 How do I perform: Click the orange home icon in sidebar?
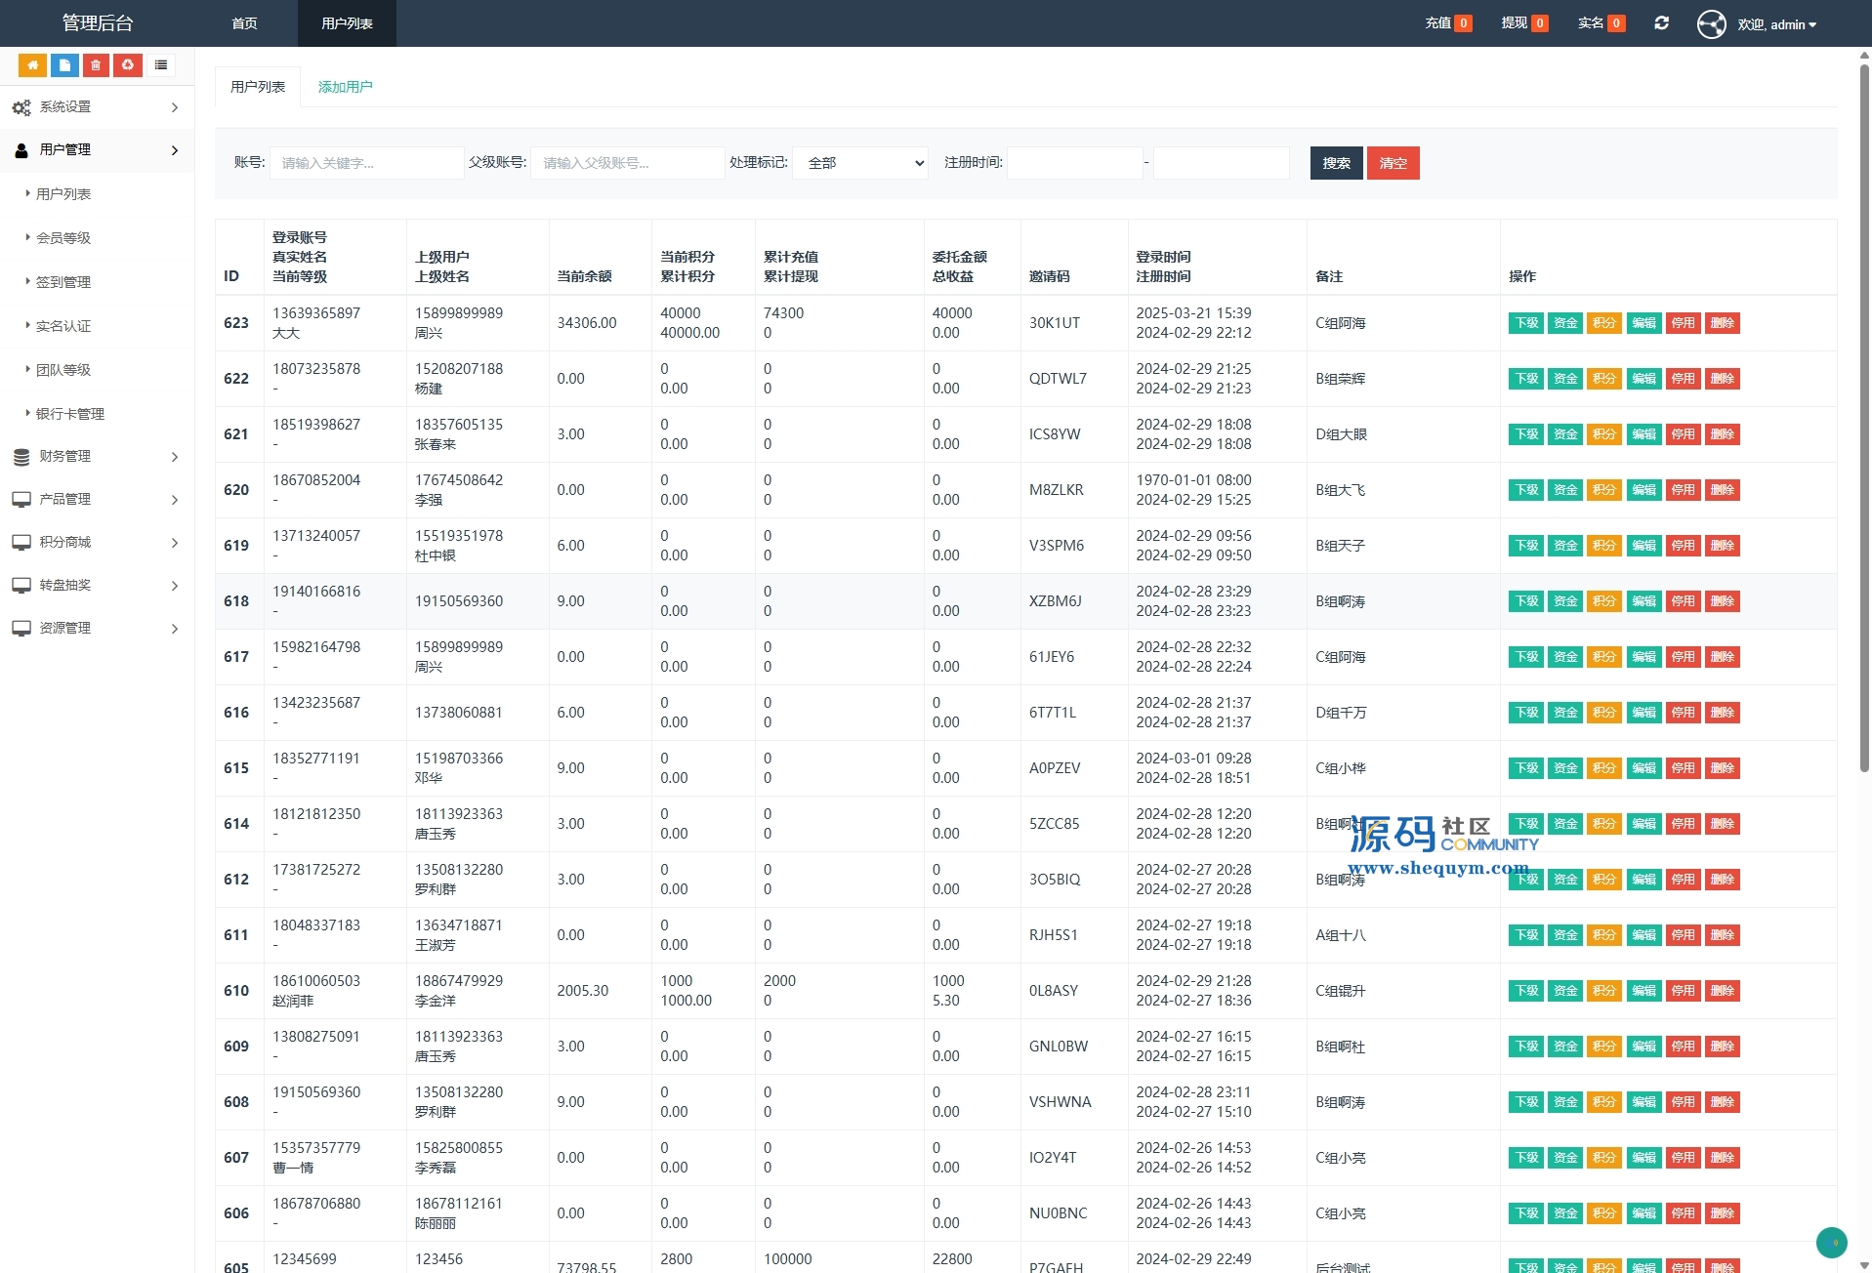32,65
